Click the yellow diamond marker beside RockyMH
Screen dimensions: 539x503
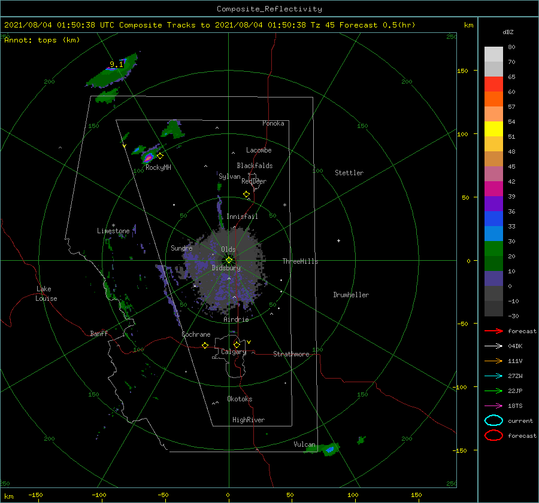click(x=160, y=156)
